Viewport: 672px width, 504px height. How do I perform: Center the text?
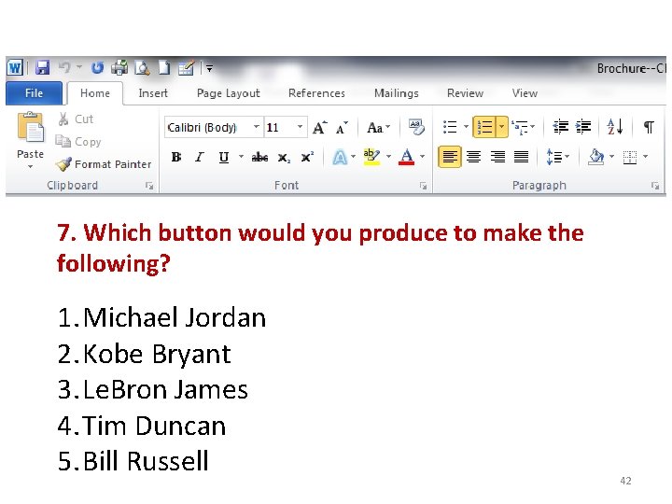point(474,157)
